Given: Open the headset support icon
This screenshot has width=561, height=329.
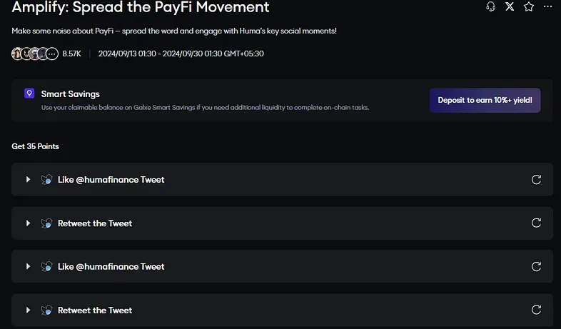Looking at the screenshot, I should point(490,6).
